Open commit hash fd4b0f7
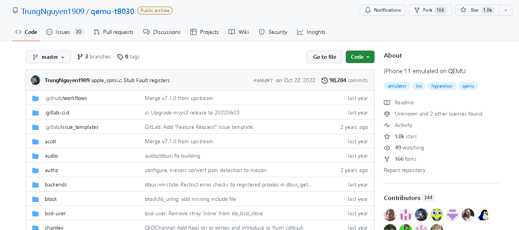Viewport: 519px width, 230px height. click(x=263, y=81)
